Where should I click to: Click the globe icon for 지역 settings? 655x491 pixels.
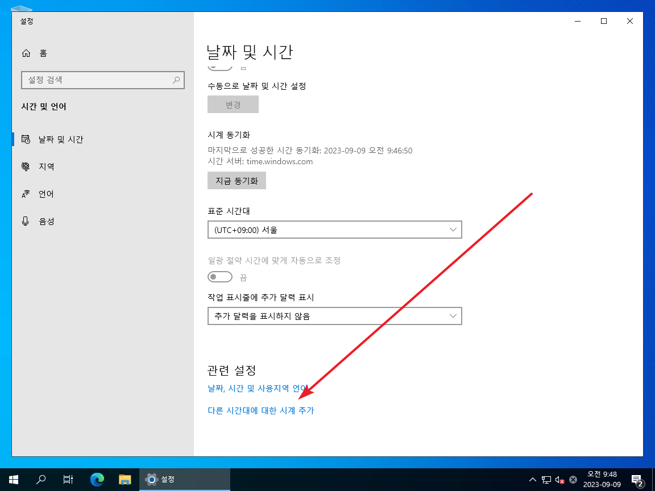(26, 167)
